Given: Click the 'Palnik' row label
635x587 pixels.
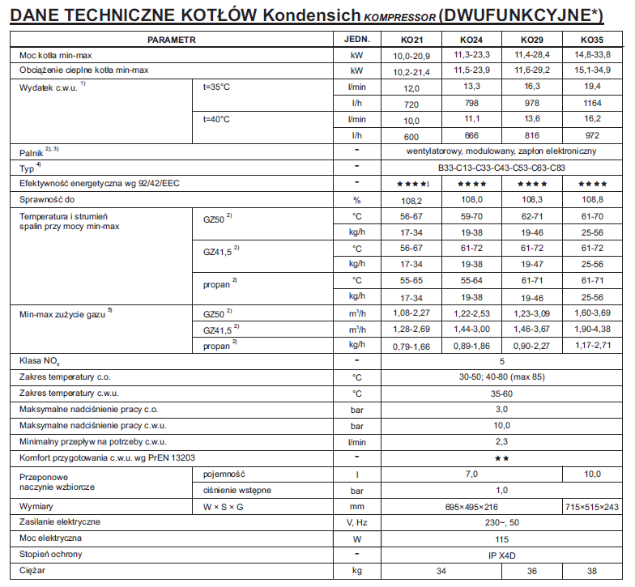Looking at the screenshot, I should point(31,154).
